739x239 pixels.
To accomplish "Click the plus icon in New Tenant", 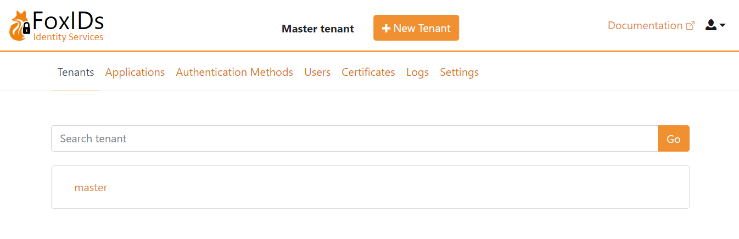I will (386, 29).
